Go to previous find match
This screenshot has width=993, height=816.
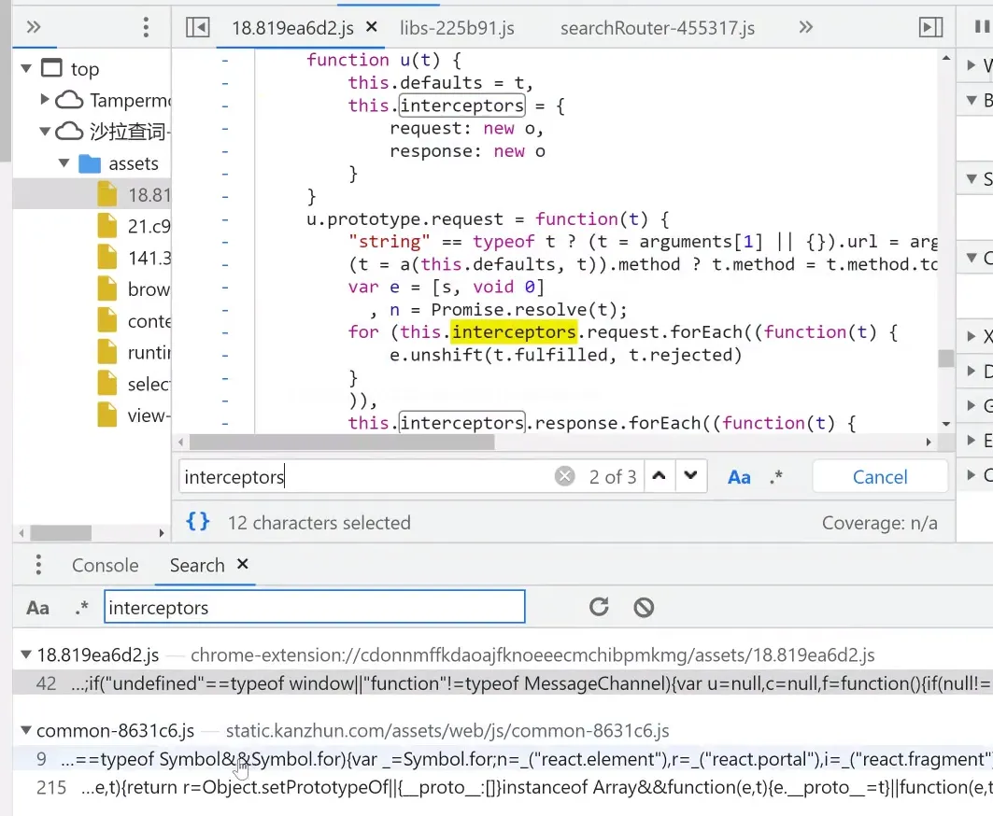(x=660, y=475)
